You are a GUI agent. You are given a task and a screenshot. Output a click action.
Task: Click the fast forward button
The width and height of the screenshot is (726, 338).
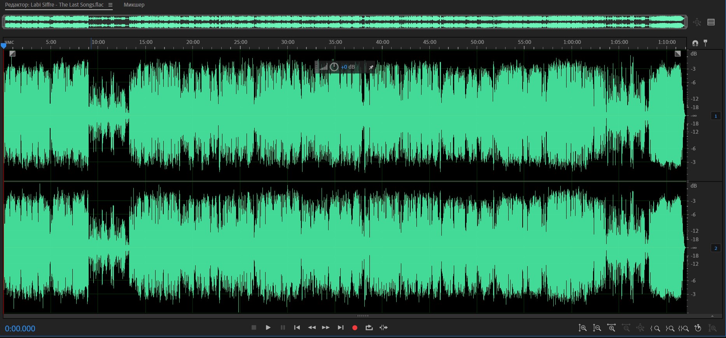click(x=326, y=328)
